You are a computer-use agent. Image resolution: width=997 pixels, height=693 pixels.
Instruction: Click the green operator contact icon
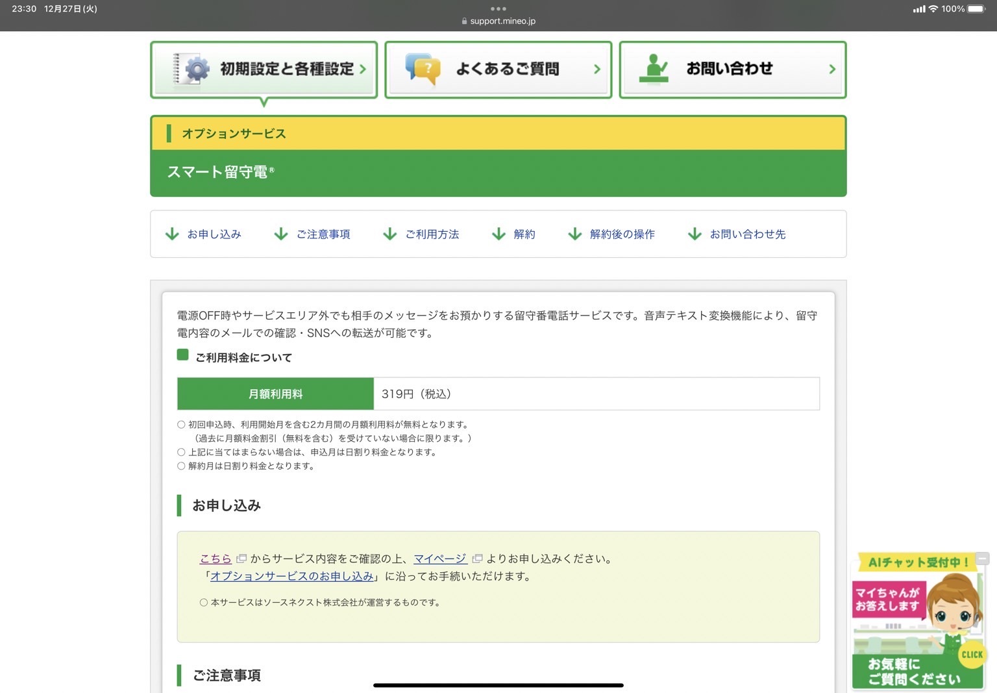pyautogui.click(x=654, y=69)
